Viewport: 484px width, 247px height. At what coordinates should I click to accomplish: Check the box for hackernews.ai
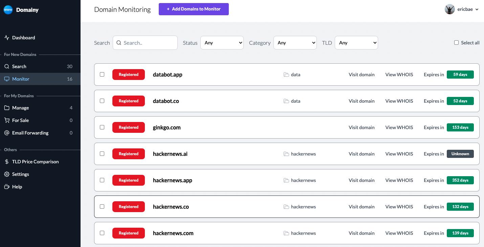click(102, 153)
